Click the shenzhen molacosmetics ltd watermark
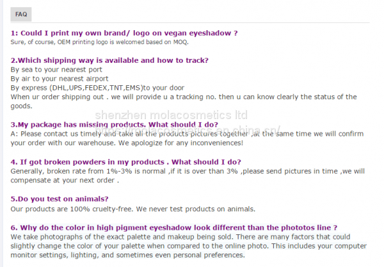The height and width of the screenshot is (267, 384). pyautogui.click(x=192, y=115)
